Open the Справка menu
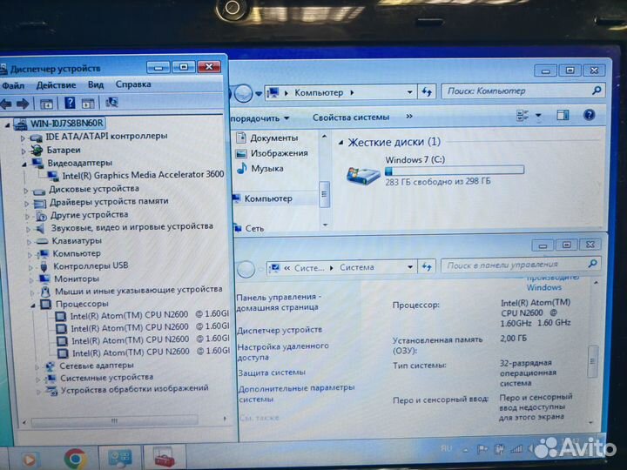627x470 pixels. 133,84
